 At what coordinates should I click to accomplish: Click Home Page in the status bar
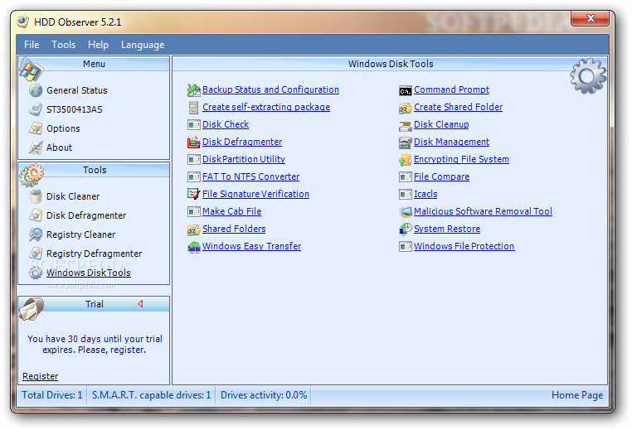(577, 395)
